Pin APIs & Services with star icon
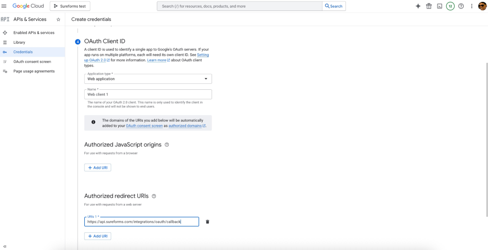This screenshot has width=488, height=250. [58, 19]
